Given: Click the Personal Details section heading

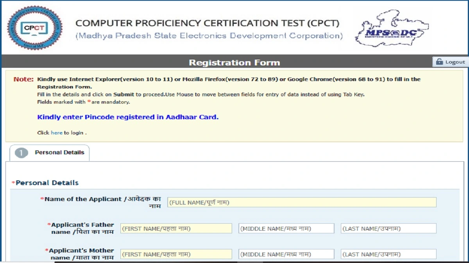Looking at the screenshot, I should [x=46, y=183].
